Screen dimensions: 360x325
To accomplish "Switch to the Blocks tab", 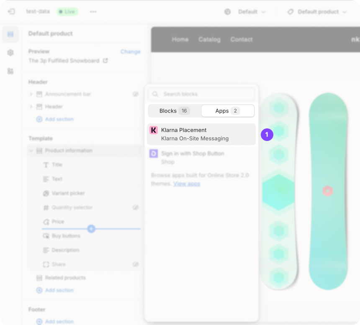I will coord(175,111).
